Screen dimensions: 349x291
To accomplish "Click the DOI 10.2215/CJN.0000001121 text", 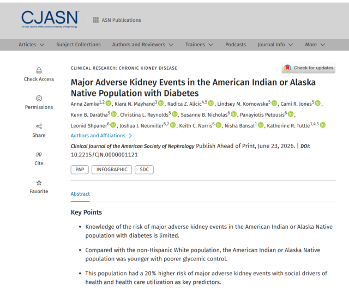I will pos(104,155).
